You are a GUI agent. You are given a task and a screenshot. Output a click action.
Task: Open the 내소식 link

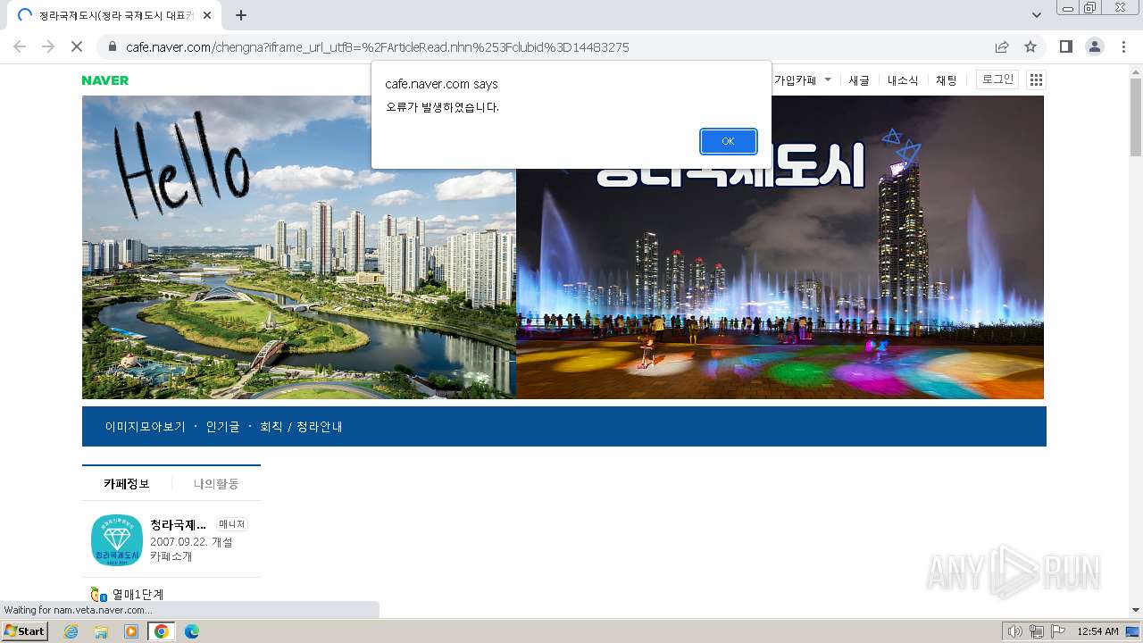click(x=903, y=80)
